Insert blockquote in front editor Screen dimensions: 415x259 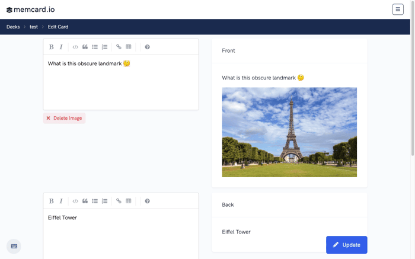click(85, 47)
